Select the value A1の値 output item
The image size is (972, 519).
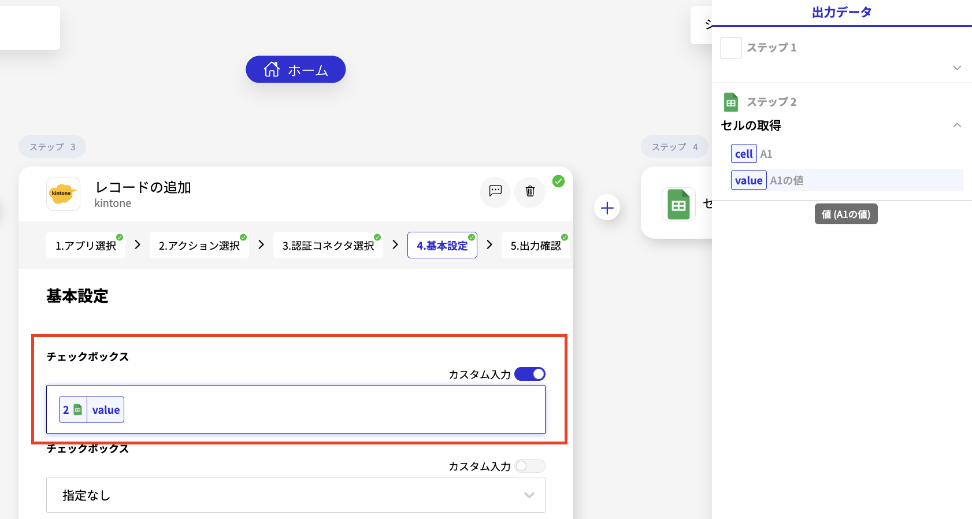847,180
